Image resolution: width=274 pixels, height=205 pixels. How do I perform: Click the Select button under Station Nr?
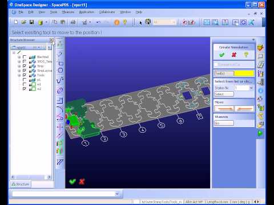224,94
